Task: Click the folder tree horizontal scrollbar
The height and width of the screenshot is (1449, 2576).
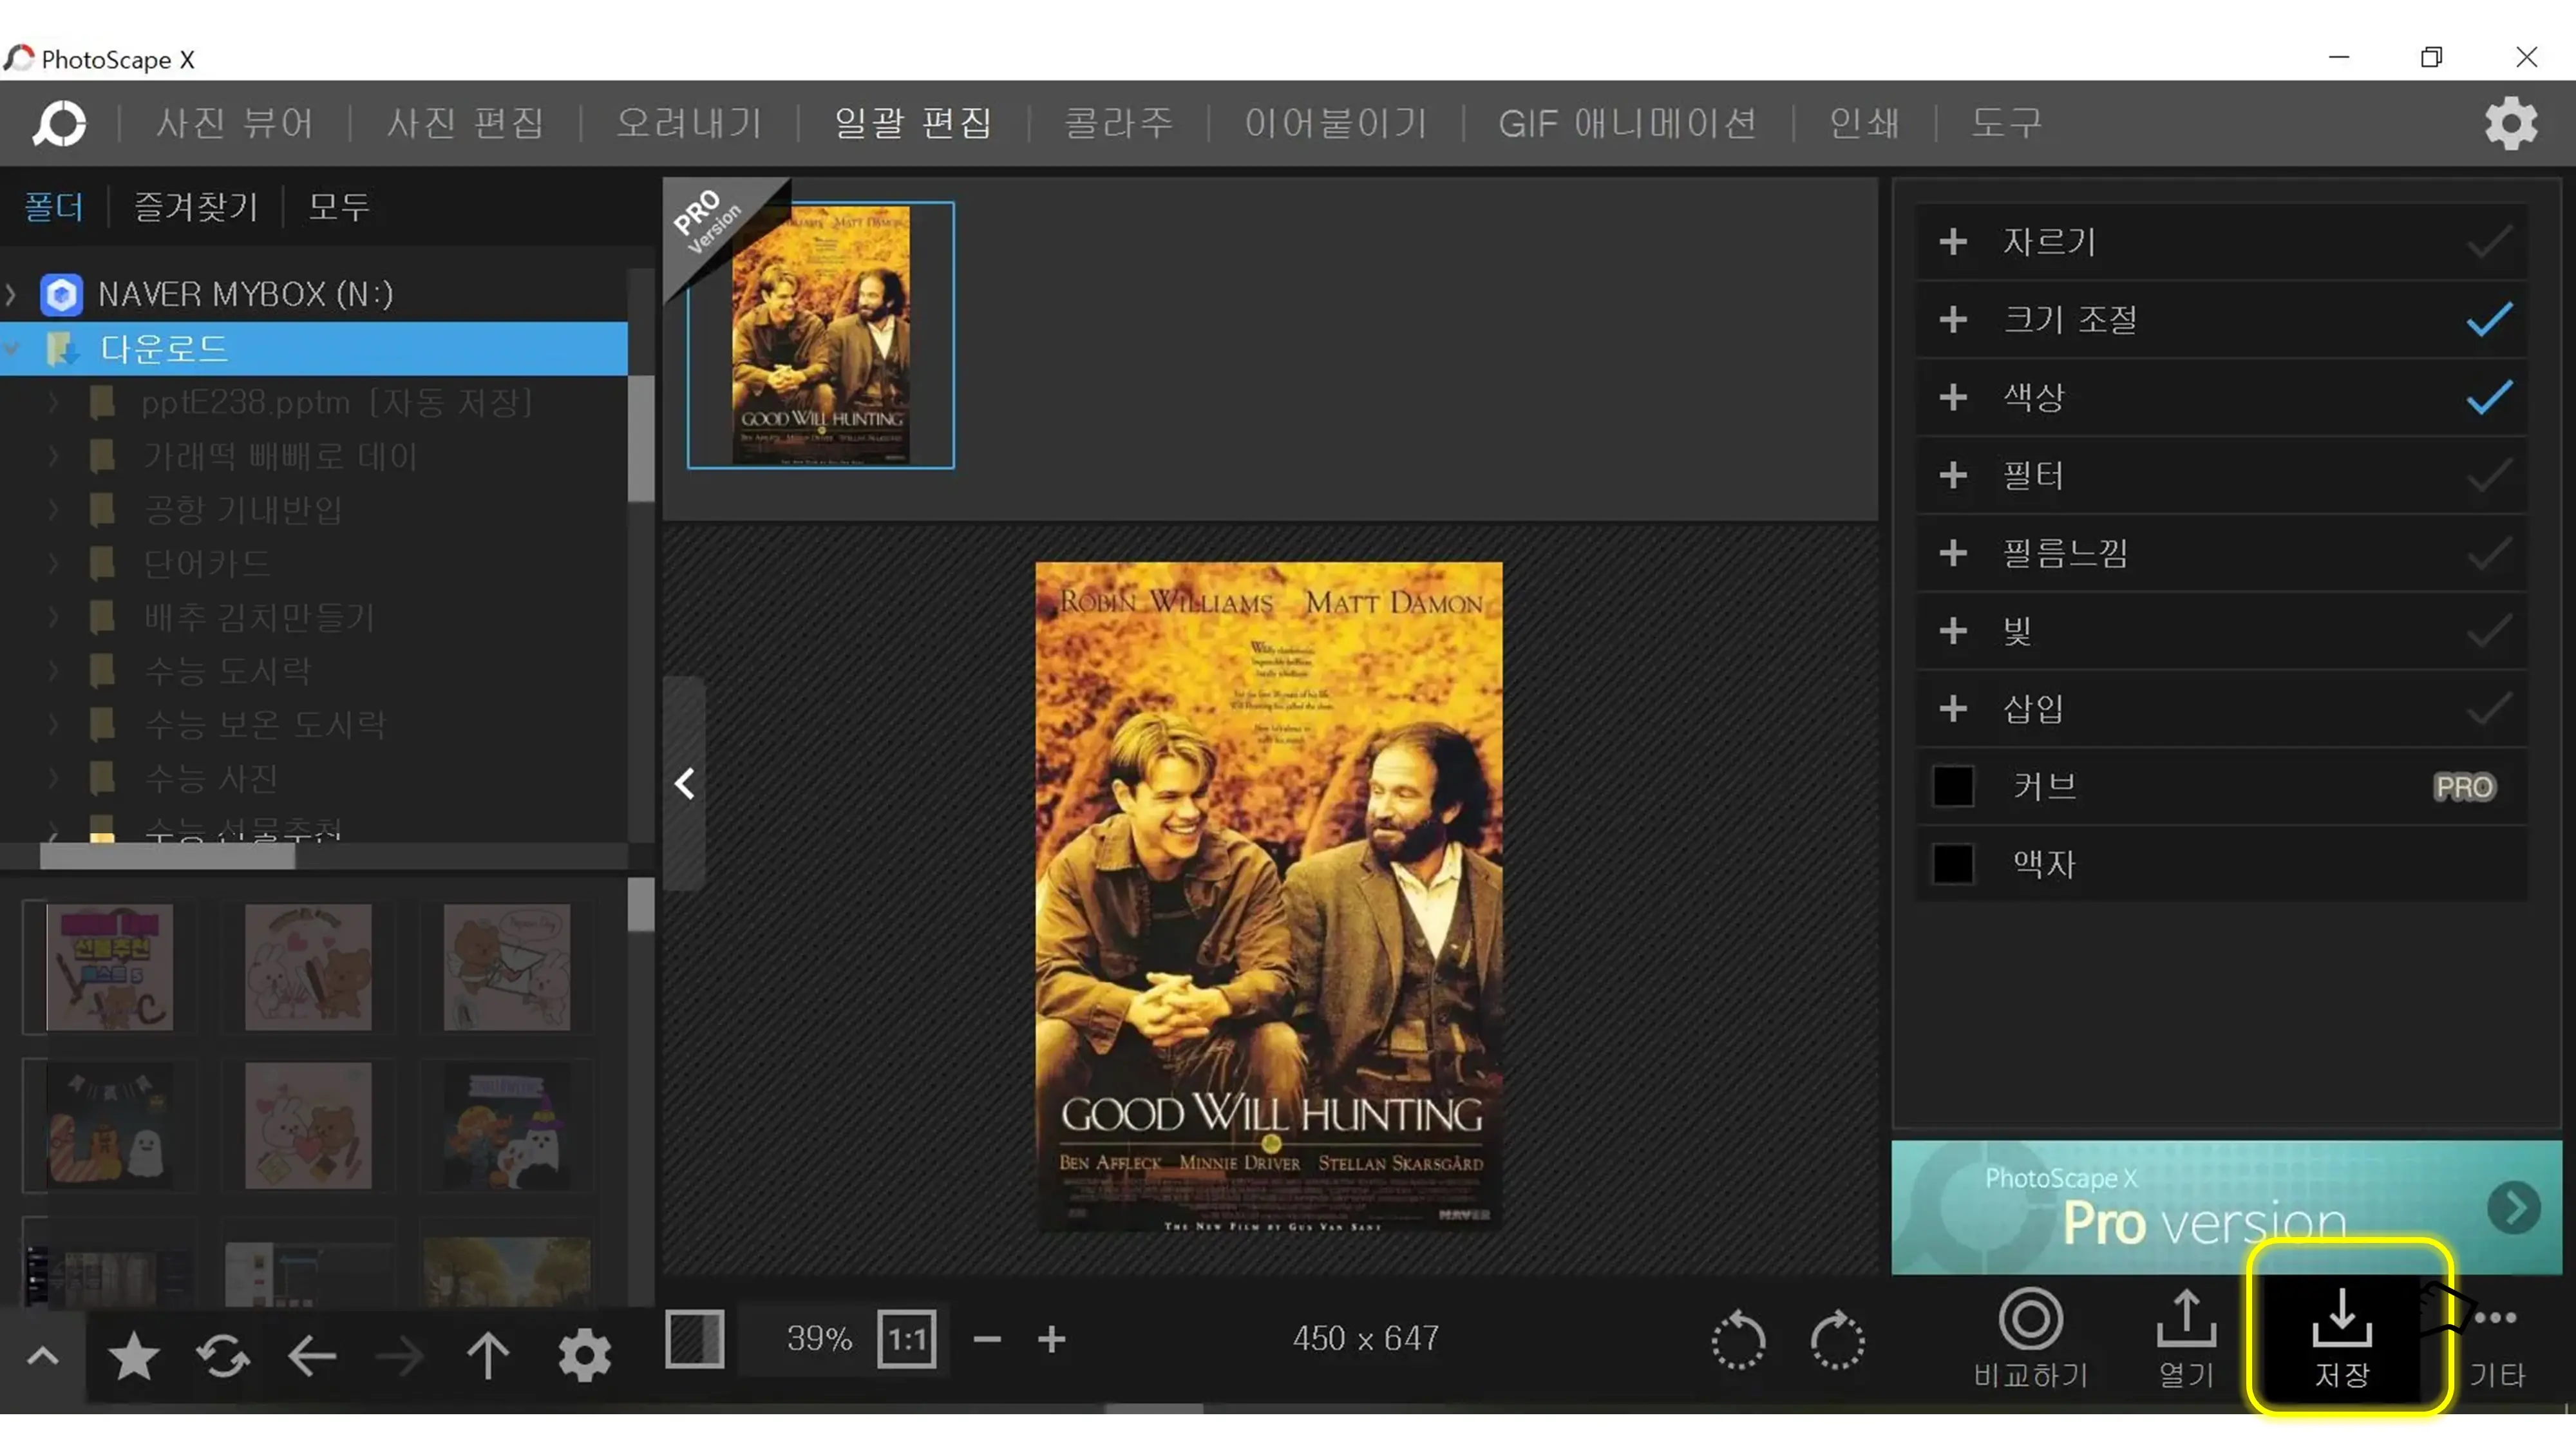Action: (x=167, y=856)
